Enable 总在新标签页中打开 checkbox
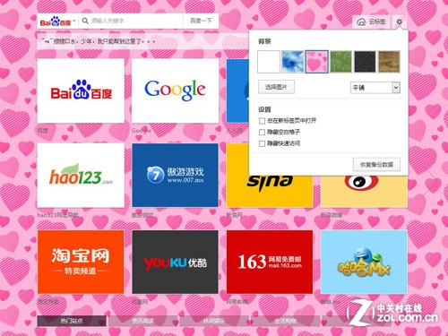 (262, 121)
